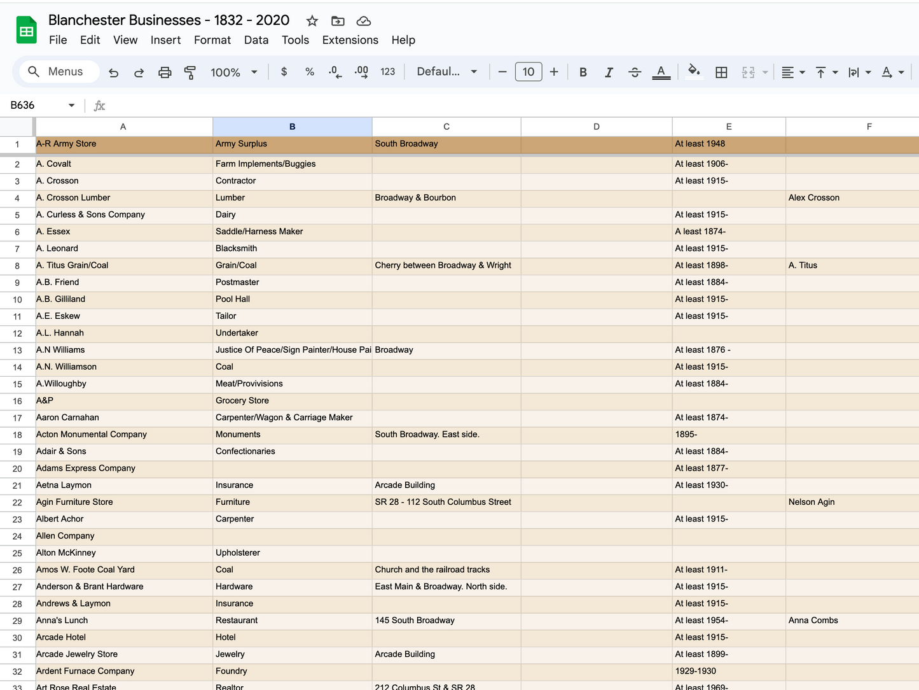The image size is (919, 690).
Task: Click cell 'Alex Crosson'
Action: click(853, 197)
